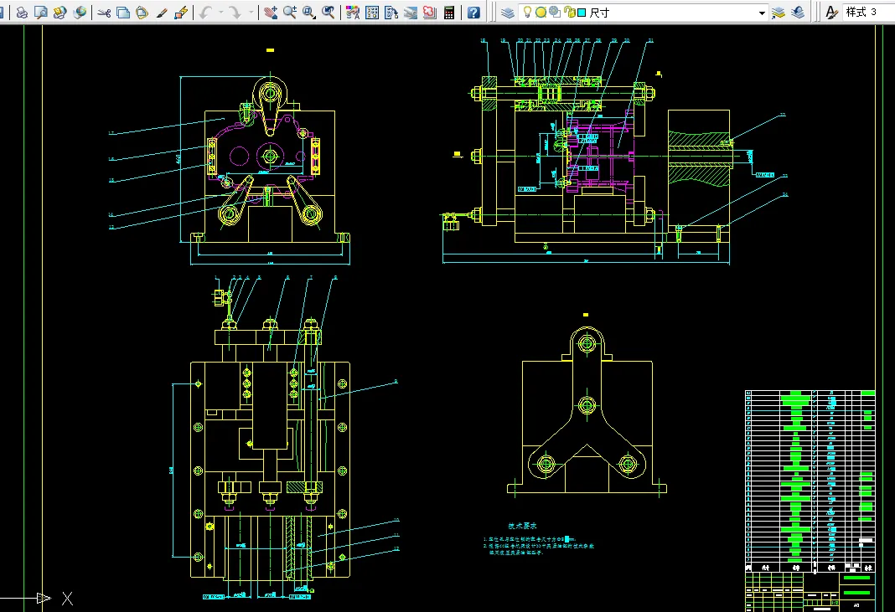Open the QuickCalc calculator icon
The width and height of the screenshot is (895, 612).
(449, 12)
